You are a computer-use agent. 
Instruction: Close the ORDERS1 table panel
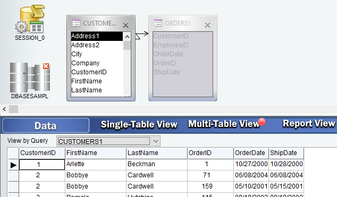[207, 25]
